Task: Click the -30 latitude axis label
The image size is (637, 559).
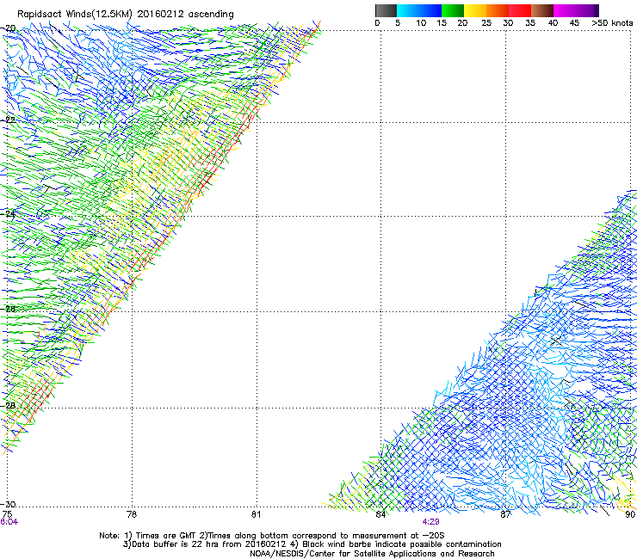Action: tap(9, 504)
